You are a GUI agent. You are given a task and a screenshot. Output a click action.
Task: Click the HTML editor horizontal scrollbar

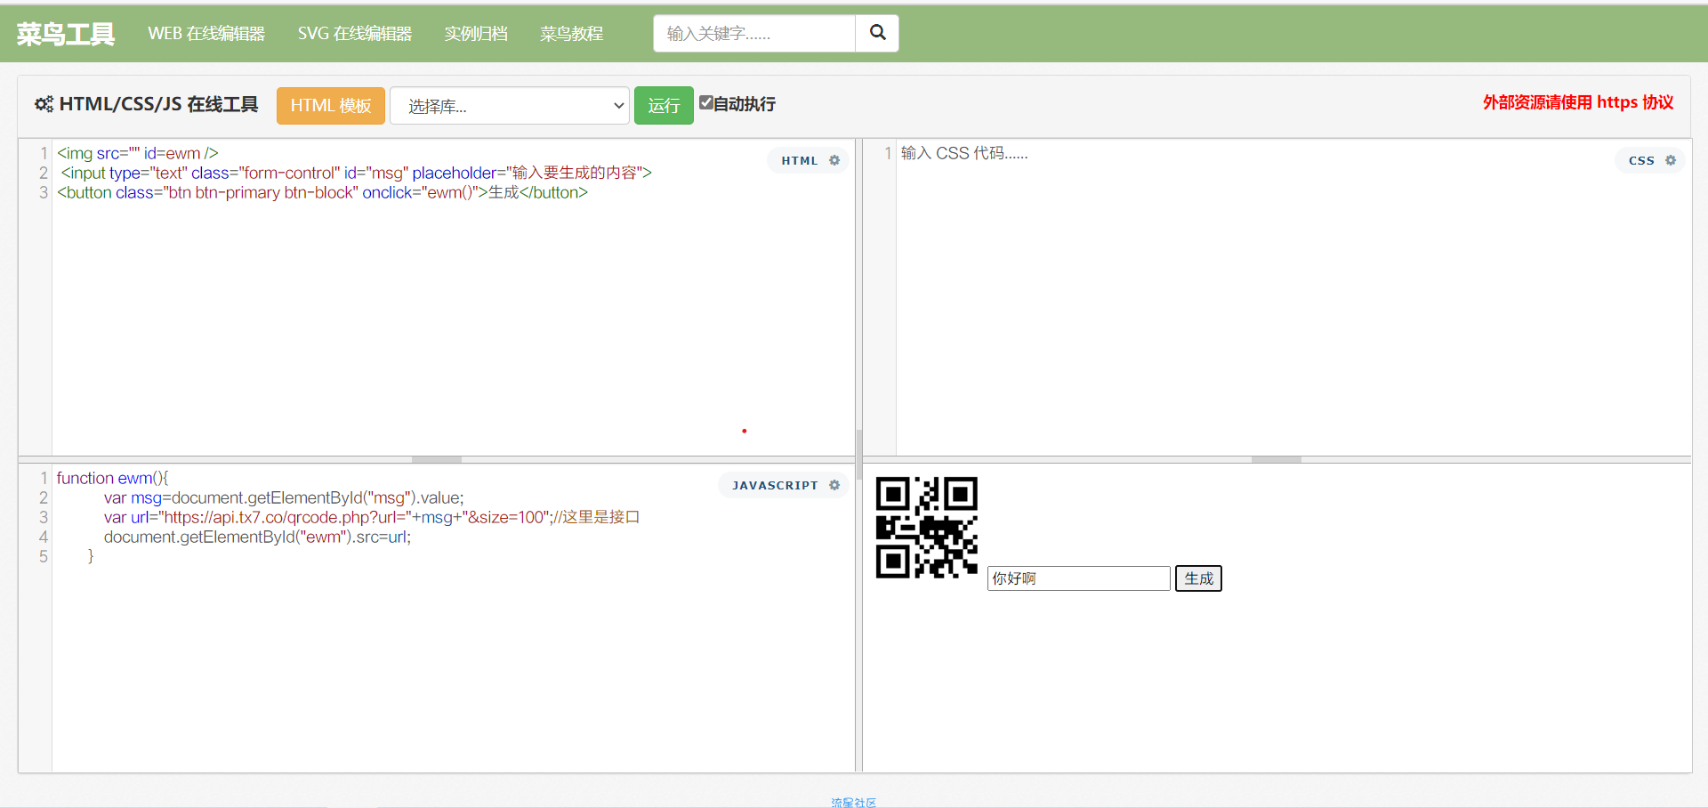click(x=437, y=459)
